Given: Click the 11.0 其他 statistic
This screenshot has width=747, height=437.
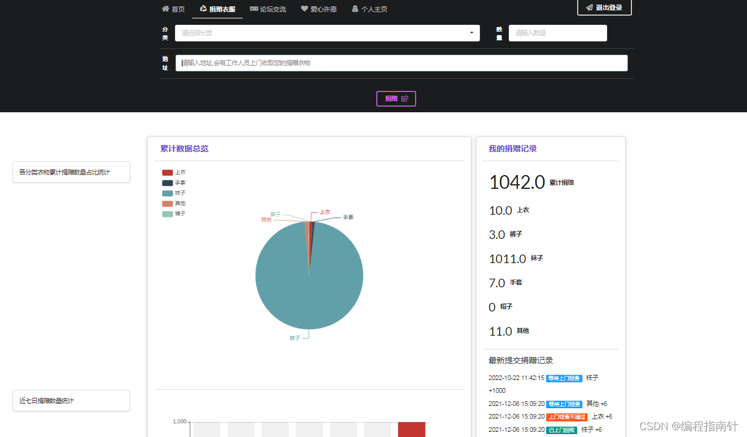Looking at the screenshot, I should 509,331.
